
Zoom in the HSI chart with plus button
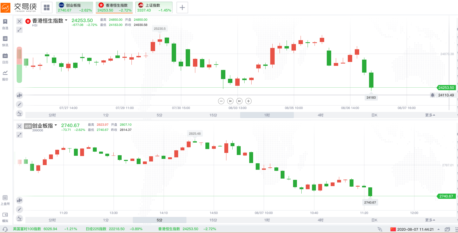248,101
